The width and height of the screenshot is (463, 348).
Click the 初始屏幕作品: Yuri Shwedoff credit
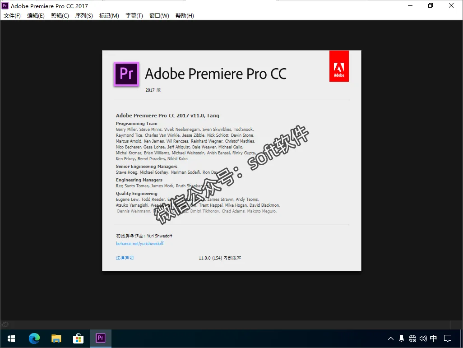pos(144,236)
